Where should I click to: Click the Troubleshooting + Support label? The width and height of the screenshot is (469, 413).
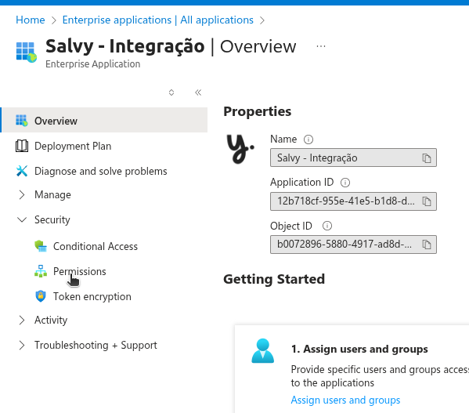tap(96, 345)
